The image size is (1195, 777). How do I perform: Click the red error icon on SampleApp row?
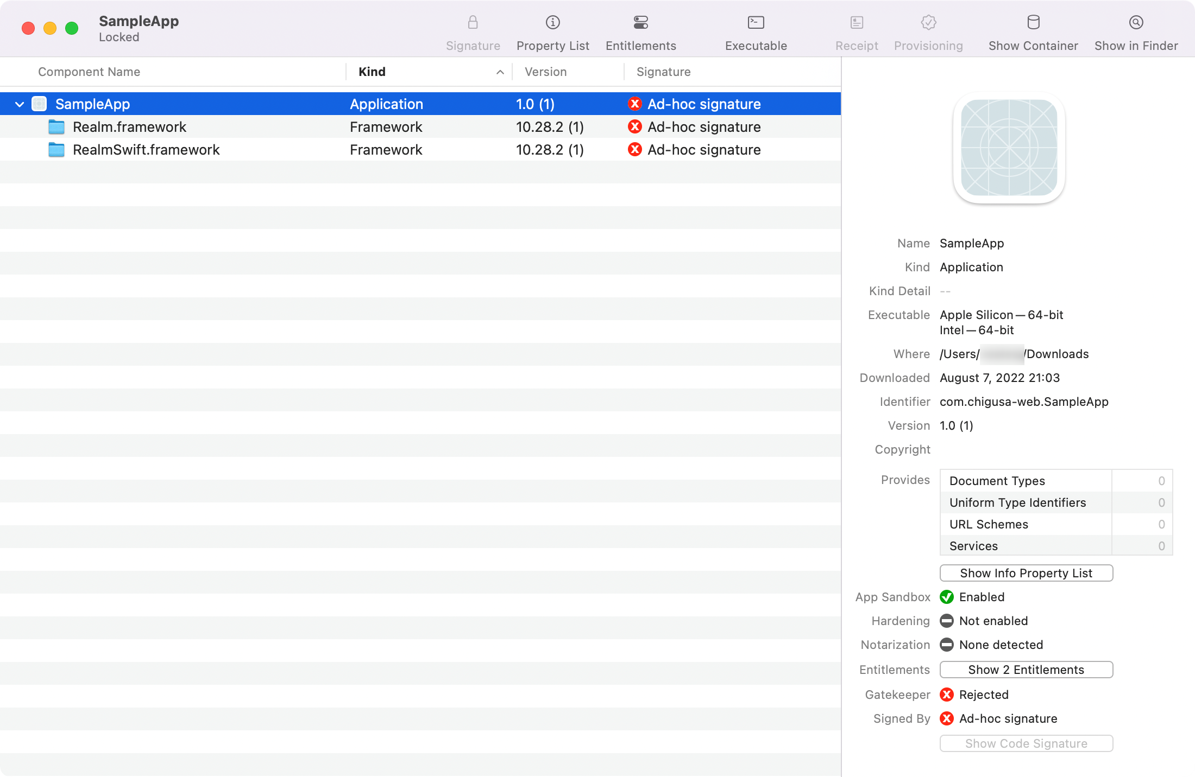(634, 104)
